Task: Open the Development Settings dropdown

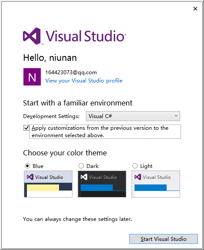Action: tap(133, 116)
